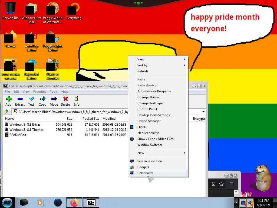Viewport: 277px width, 208px height.
Task: Choose Gadgets from the context menu
Action: [158, 167]
